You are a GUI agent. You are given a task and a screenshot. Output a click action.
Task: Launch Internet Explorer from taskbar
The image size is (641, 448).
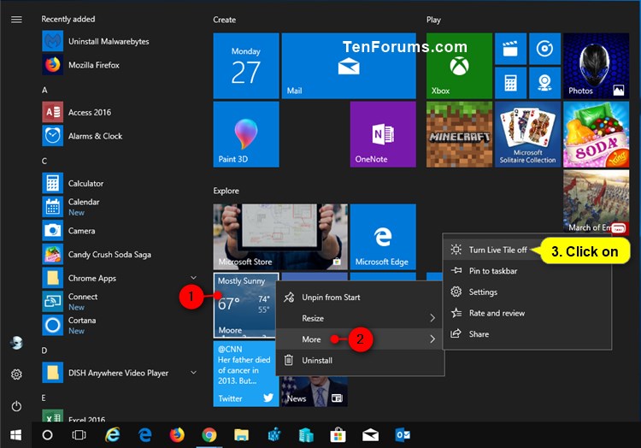click(x=113, y=435)
